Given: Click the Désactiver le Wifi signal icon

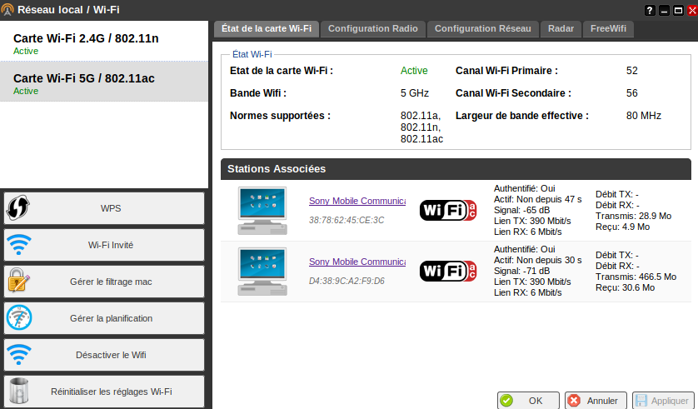Looking at the screenshot, I should (18, 355).
